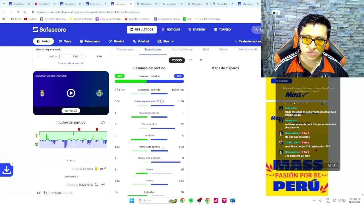Select the Baloncesto sport pill
The height and width of the screenshot is (205, 364).
click(x=90, y=41)
